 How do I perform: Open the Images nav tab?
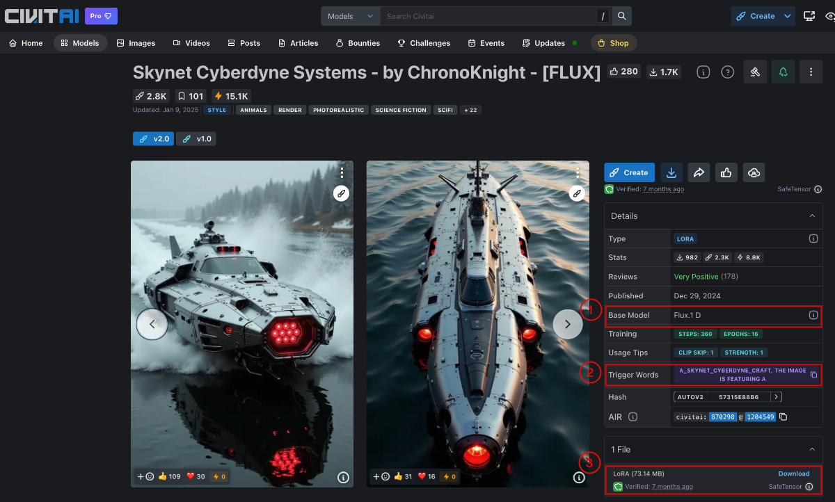(x=136, y=43)
